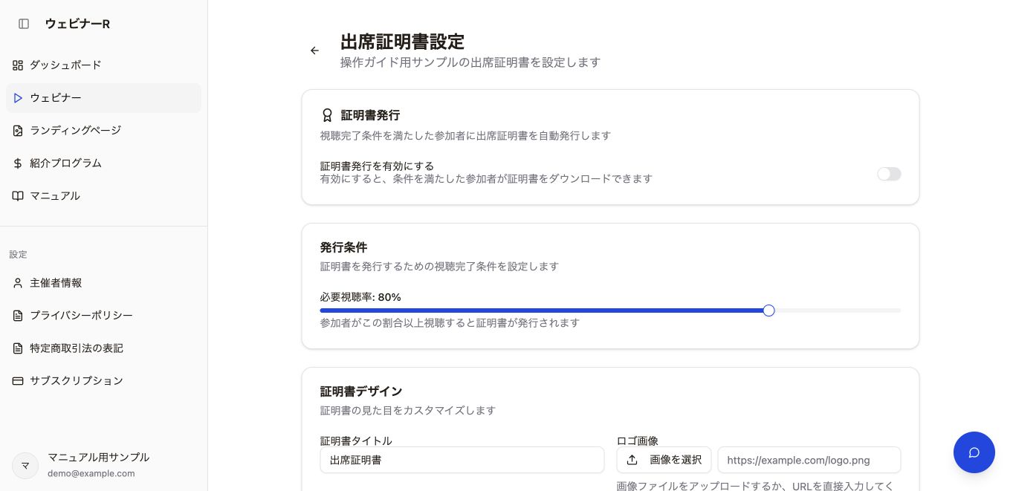Image resolution: width=1013 pixels, height=491 pixels.
Task: Enable the 証明書発行を有効にする switch
Action: [x=889, y=174]
